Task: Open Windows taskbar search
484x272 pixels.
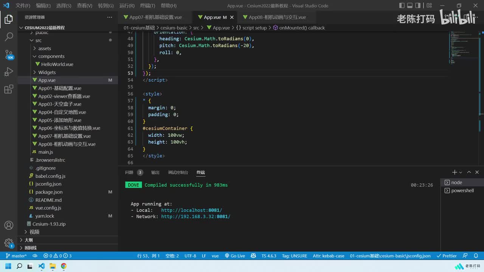Action: pyautogui.click(x=19, y=266)
